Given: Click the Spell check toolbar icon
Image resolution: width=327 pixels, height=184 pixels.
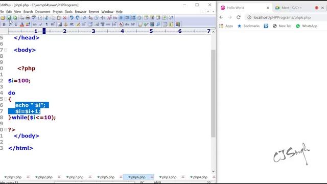Looking at the screenshot, I should pyautogui.click(x=34, y=18).
